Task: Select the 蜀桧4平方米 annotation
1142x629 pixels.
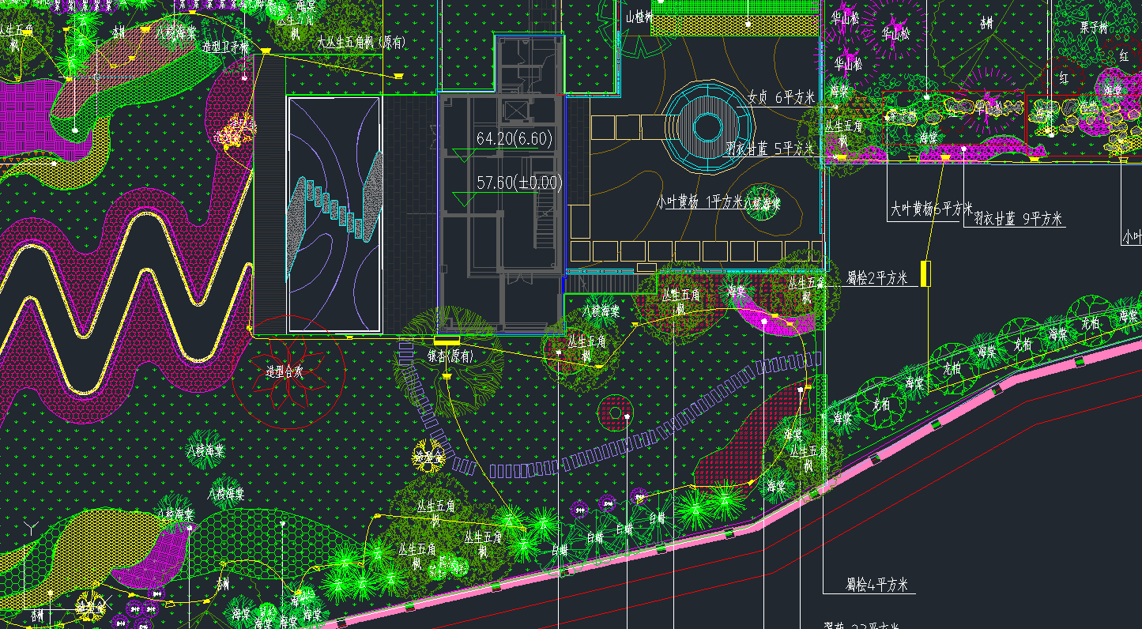Action: [876, 585]
